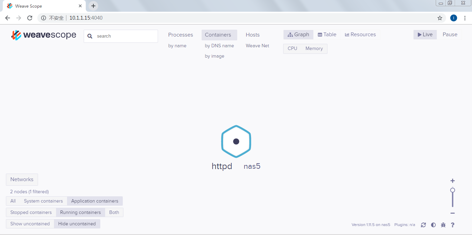Select the httpd container hexagon node
The height and width of the screenshot is (235, 472).
click(x=236, y=141)
